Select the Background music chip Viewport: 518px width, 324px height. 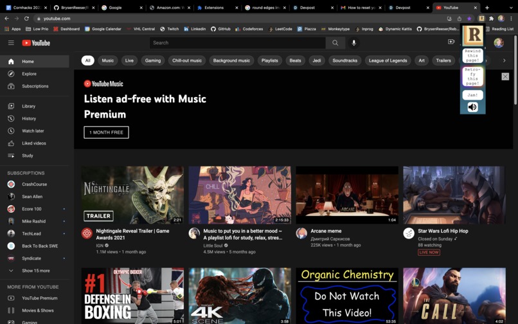pos(231,60)
